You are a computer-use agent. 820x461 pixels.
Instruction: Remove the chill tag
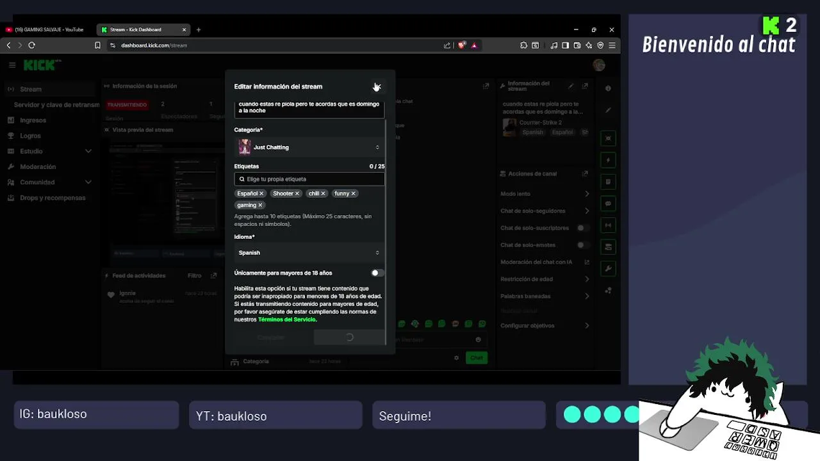click(x=323, y=193)
